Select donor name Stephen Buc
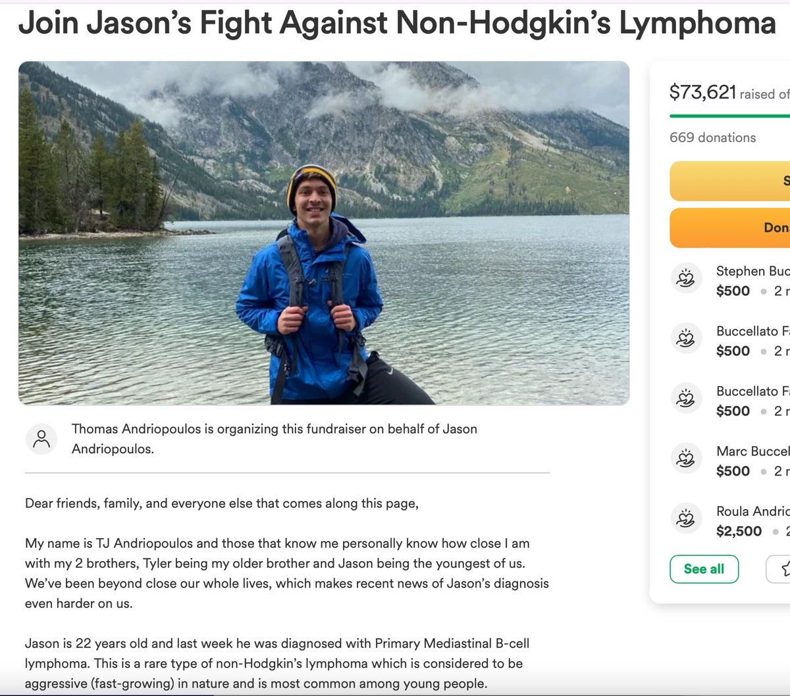This screenshot has height=696, width=790. [x=752, y=271]
